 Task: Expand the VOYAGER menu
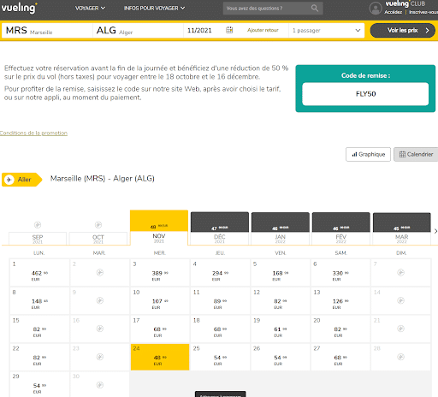tap(90, 9)
